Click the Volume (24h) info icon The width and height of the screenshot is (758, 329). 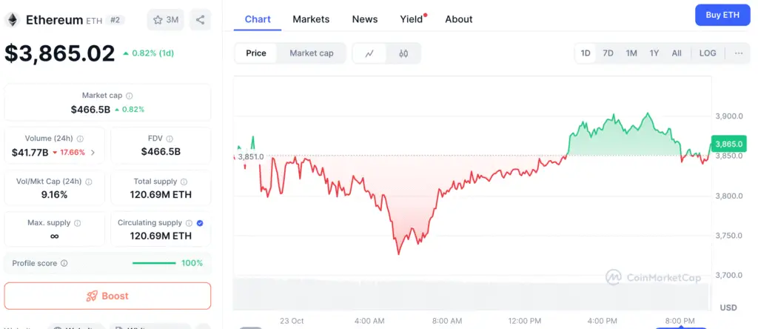80,139
